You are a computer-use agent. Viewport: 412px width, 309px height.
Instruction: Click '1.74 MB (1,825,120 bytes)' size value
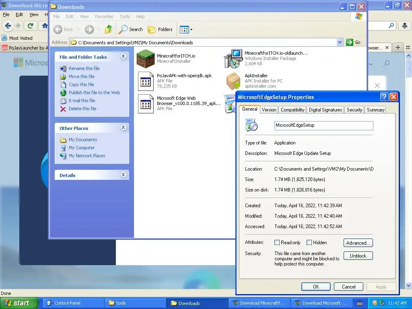299,179
